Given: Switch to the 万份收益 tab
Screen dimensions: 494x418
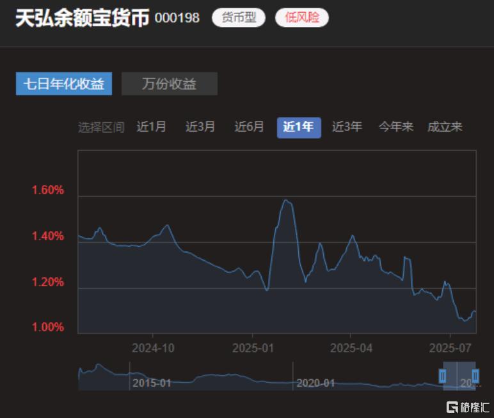Looking at the screenshot, I should (170, 84).
